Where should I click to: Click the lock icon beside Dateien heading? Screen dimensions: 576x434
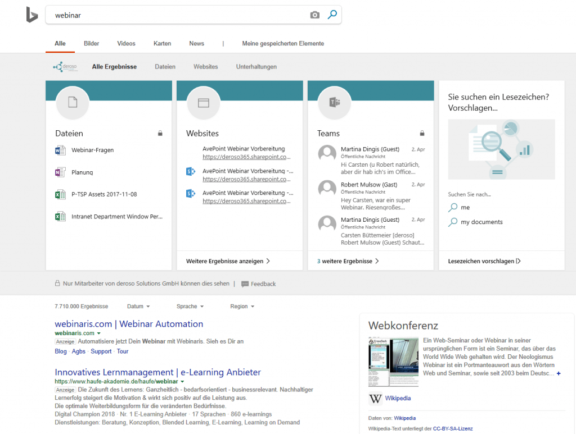[160, 133]
